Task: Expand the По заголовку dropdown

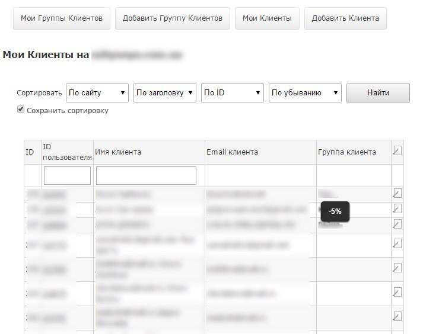Action: (x=165, y=93)
